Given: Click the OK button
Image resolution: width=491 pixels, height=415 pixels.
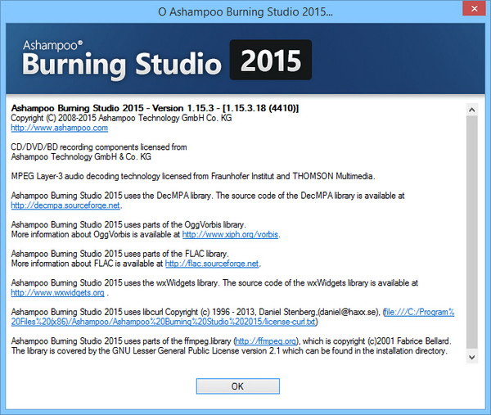Looking at the screenshot, I should click(x=237, y=386).
